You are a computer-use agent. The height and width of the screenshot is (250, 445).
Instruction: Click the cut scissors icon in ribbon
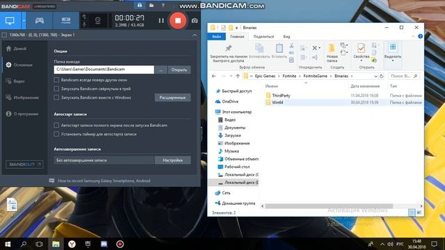coord(291,46)
